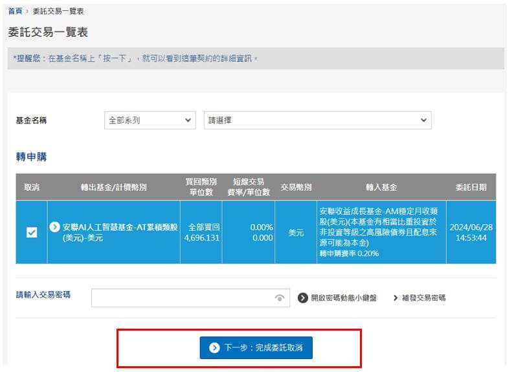Image resolution: width=514 pixels, height=372 pixels.
Task: Click the chevron before 補發交易密碼
Action: click(395, 298)
